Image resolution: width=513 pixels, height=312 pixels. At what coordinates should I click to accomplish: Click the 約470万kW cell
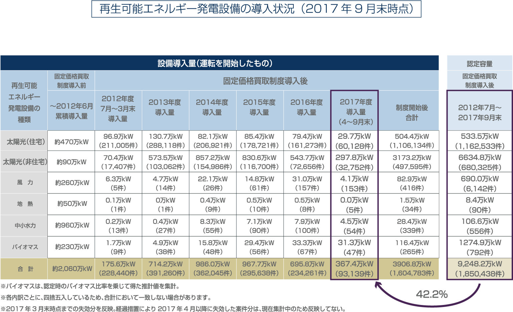click(x=71, y=141)
